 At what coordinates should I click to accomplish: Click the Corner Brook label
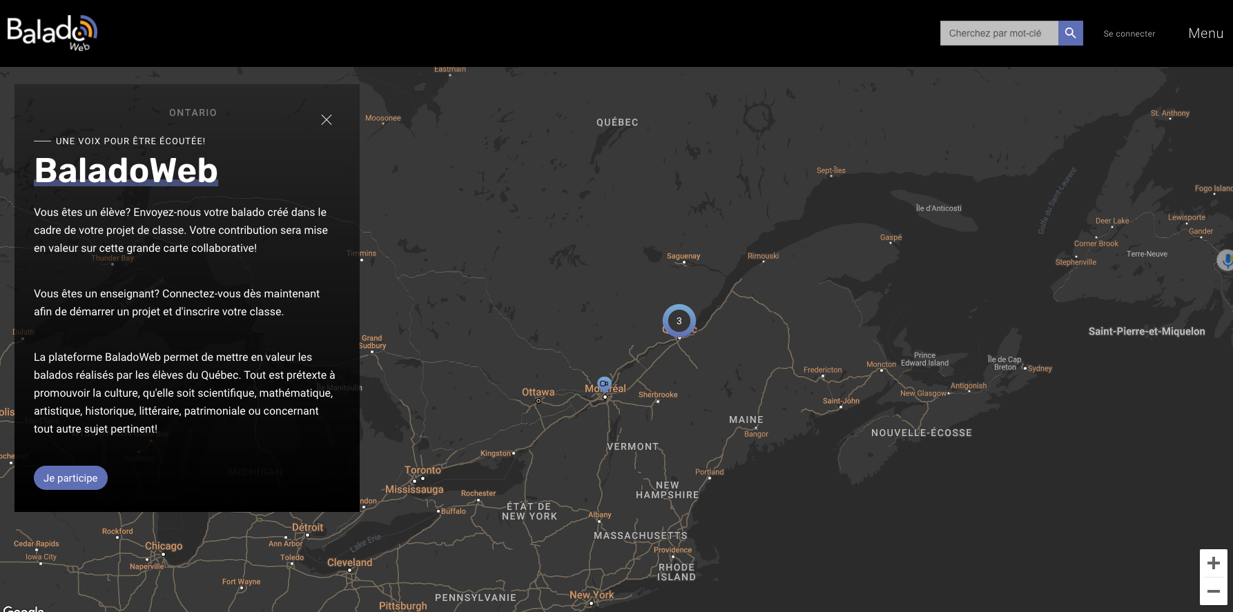pos(1096,244)
